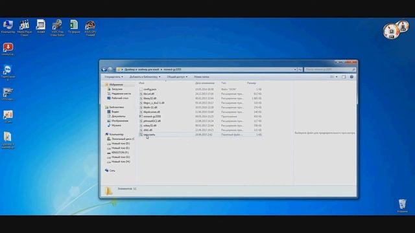Open the TeamViewer desktop shortcut
415x233 pixels.
[x=8, y=72]
